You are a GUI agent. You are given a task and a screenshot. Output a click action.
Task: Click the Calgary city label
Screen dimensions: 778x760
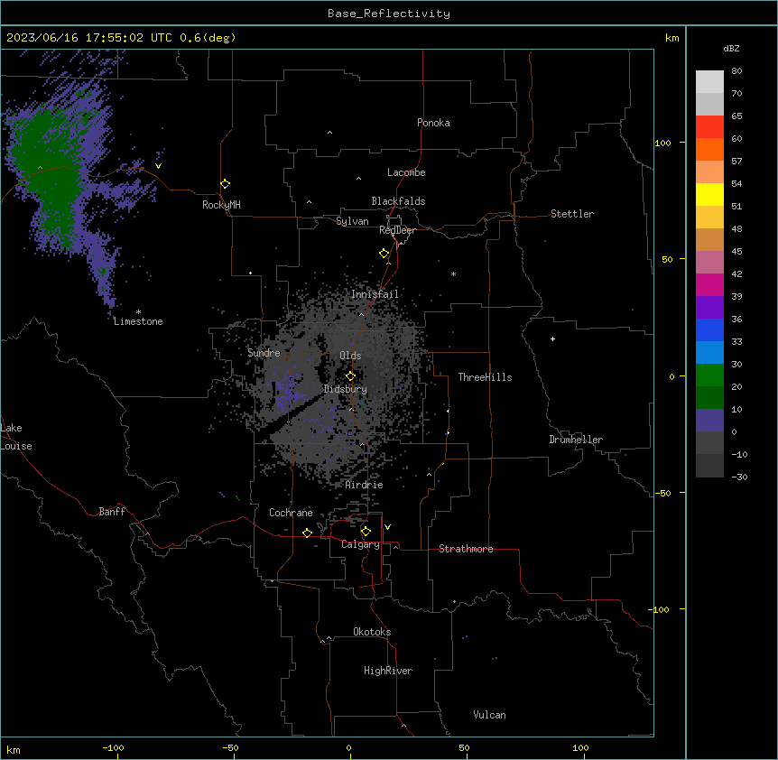(x=360, y=544)
